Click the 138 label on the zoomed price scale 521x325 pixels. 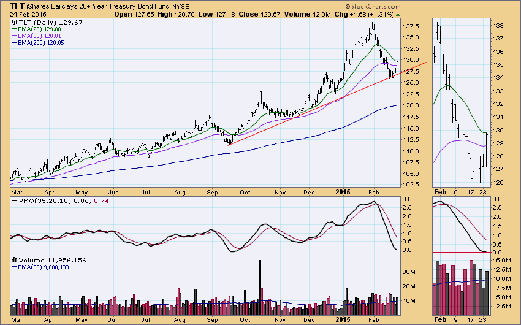pyautogui.click(x=498, y=26)
